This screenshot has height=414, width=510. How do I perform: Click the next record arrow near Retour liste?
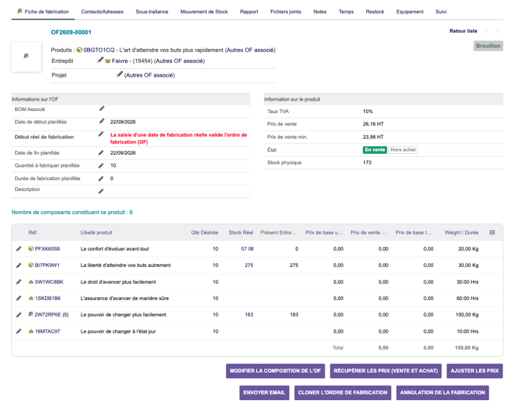(497, 31)
